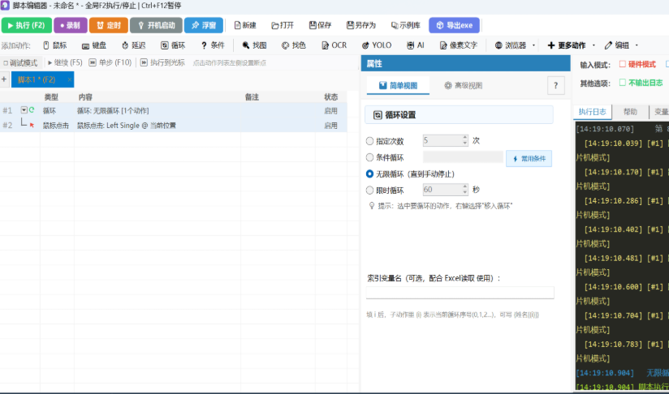The height and width of the screenshot is (394, 669).
Task: Open help with the ? button
Action: (555, 86)
